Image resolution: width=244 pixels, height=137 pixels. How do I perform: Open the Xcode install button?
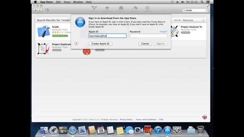tap(60, 36)
